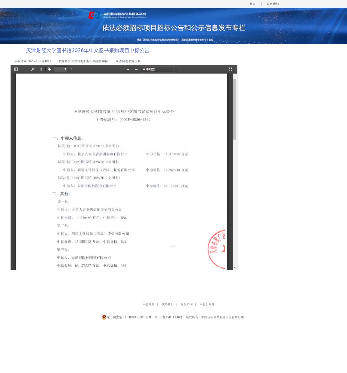Viewport: 347px width, 373px height.
Task: Open 京ICP备15011138号 link
Action: [168, 317]
